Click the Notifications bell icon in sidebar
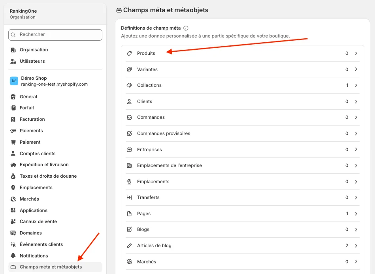 [x=13, y=255]
